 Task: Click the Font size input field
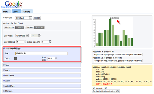pyautogui.click(x=51, y=59)
